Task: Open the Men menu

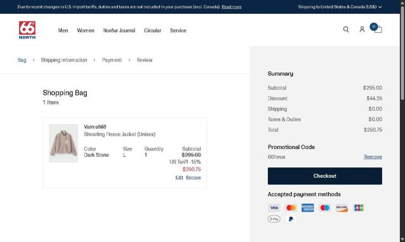Action: click(x=63, y=30)
